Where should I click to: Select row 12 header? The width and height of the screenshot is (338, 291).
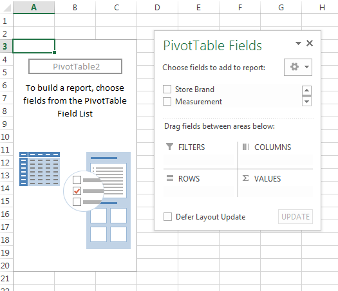point(5,162)
